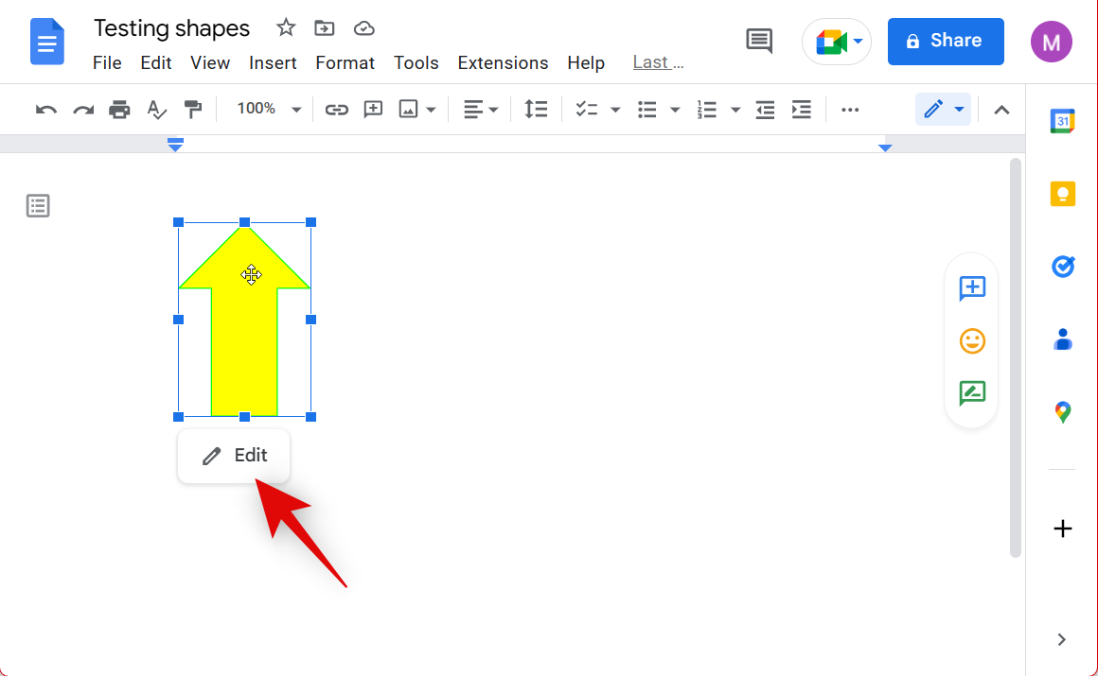The image size is (1098, 676).
Task: Click the Checklist icon
Action: pos(586,109)
